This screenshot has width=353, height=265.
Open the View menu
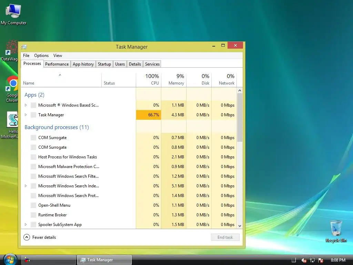click(58, 56)
